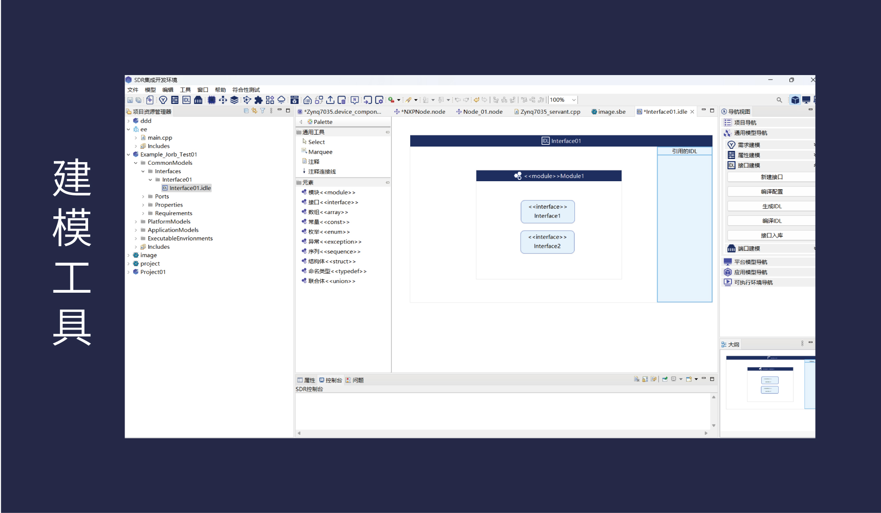Image resolution: width=881 pixels, height=513 pixels.
Task: Click the 生成IDL button
Action: [x=771, y=206]
